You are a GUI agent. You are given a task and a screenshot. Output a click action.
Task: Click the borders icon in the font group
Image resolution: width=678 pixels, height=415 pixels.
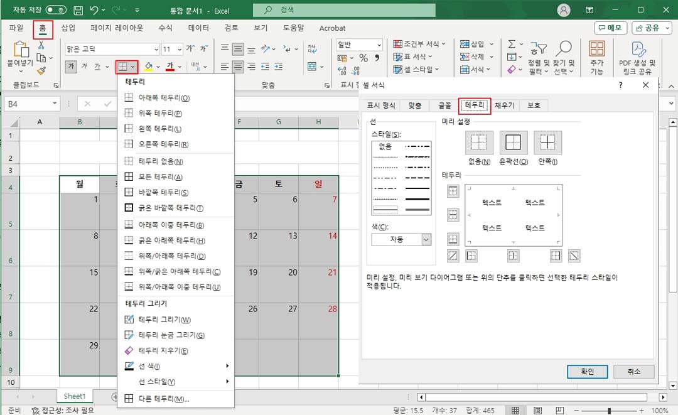(123, 67)
